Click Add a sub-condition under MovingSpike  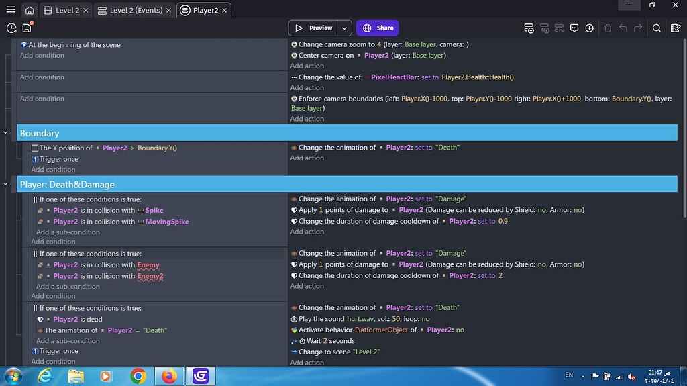[68, 232]
